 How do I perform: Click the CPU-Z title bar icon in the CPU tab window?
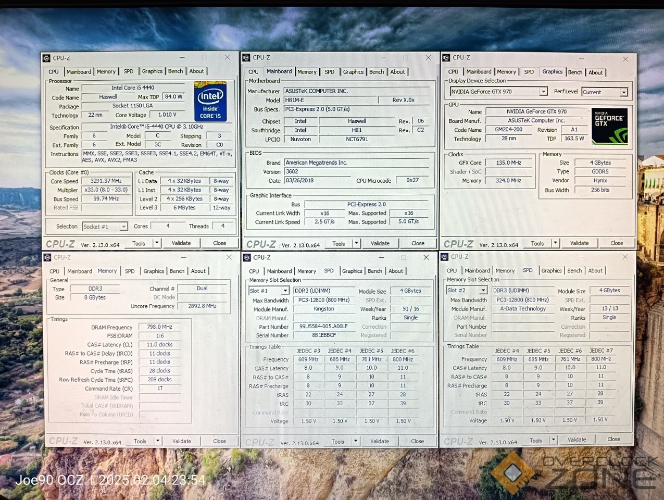click(47, 58)
